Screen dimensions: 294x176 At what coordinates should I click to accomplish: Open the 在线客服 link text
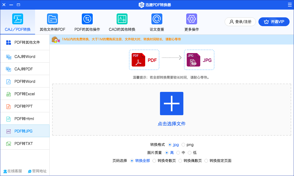coord(15,171)
